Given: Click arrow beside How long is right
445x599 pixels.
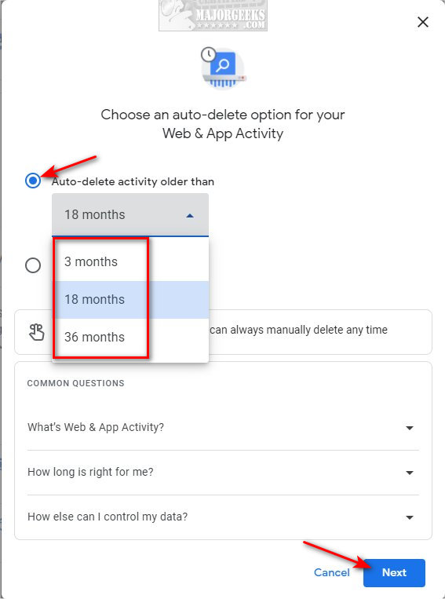Looking at the screenshot, I should (410, 473).
